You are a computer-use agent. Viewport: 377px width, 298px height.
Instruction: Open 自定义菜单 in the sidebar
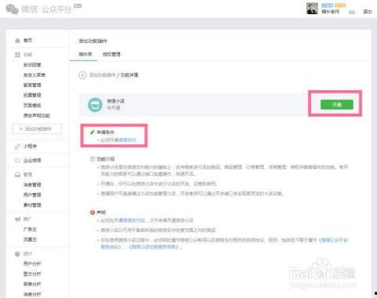coord(35,75)
